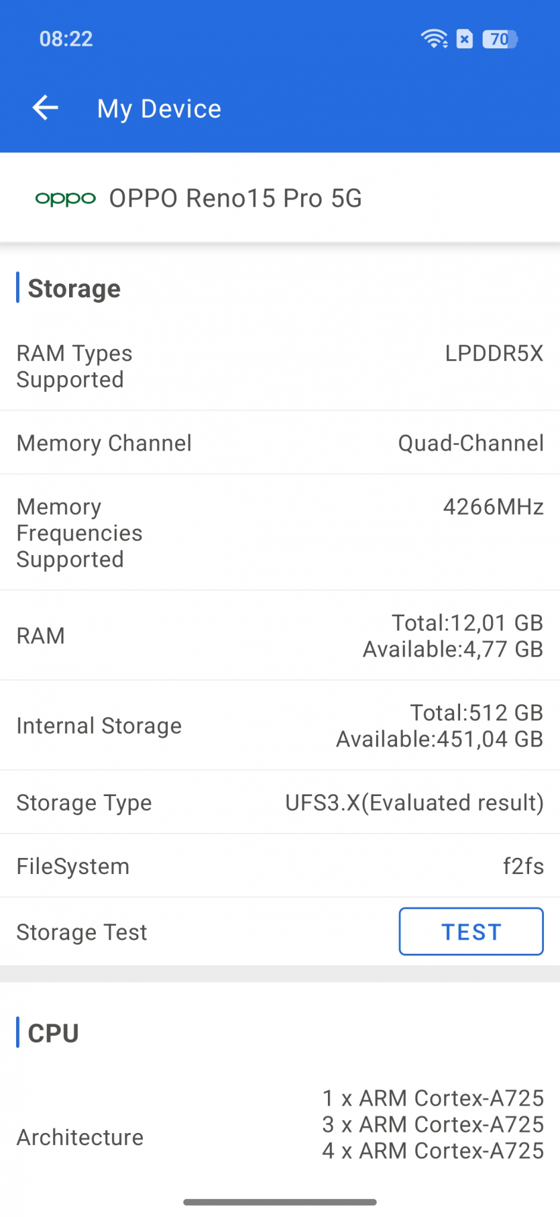Select Memory Frequencies Supported row
The width and height of the screenshot is (560, 1217).
pyautogui.click(x=280, y=533)
